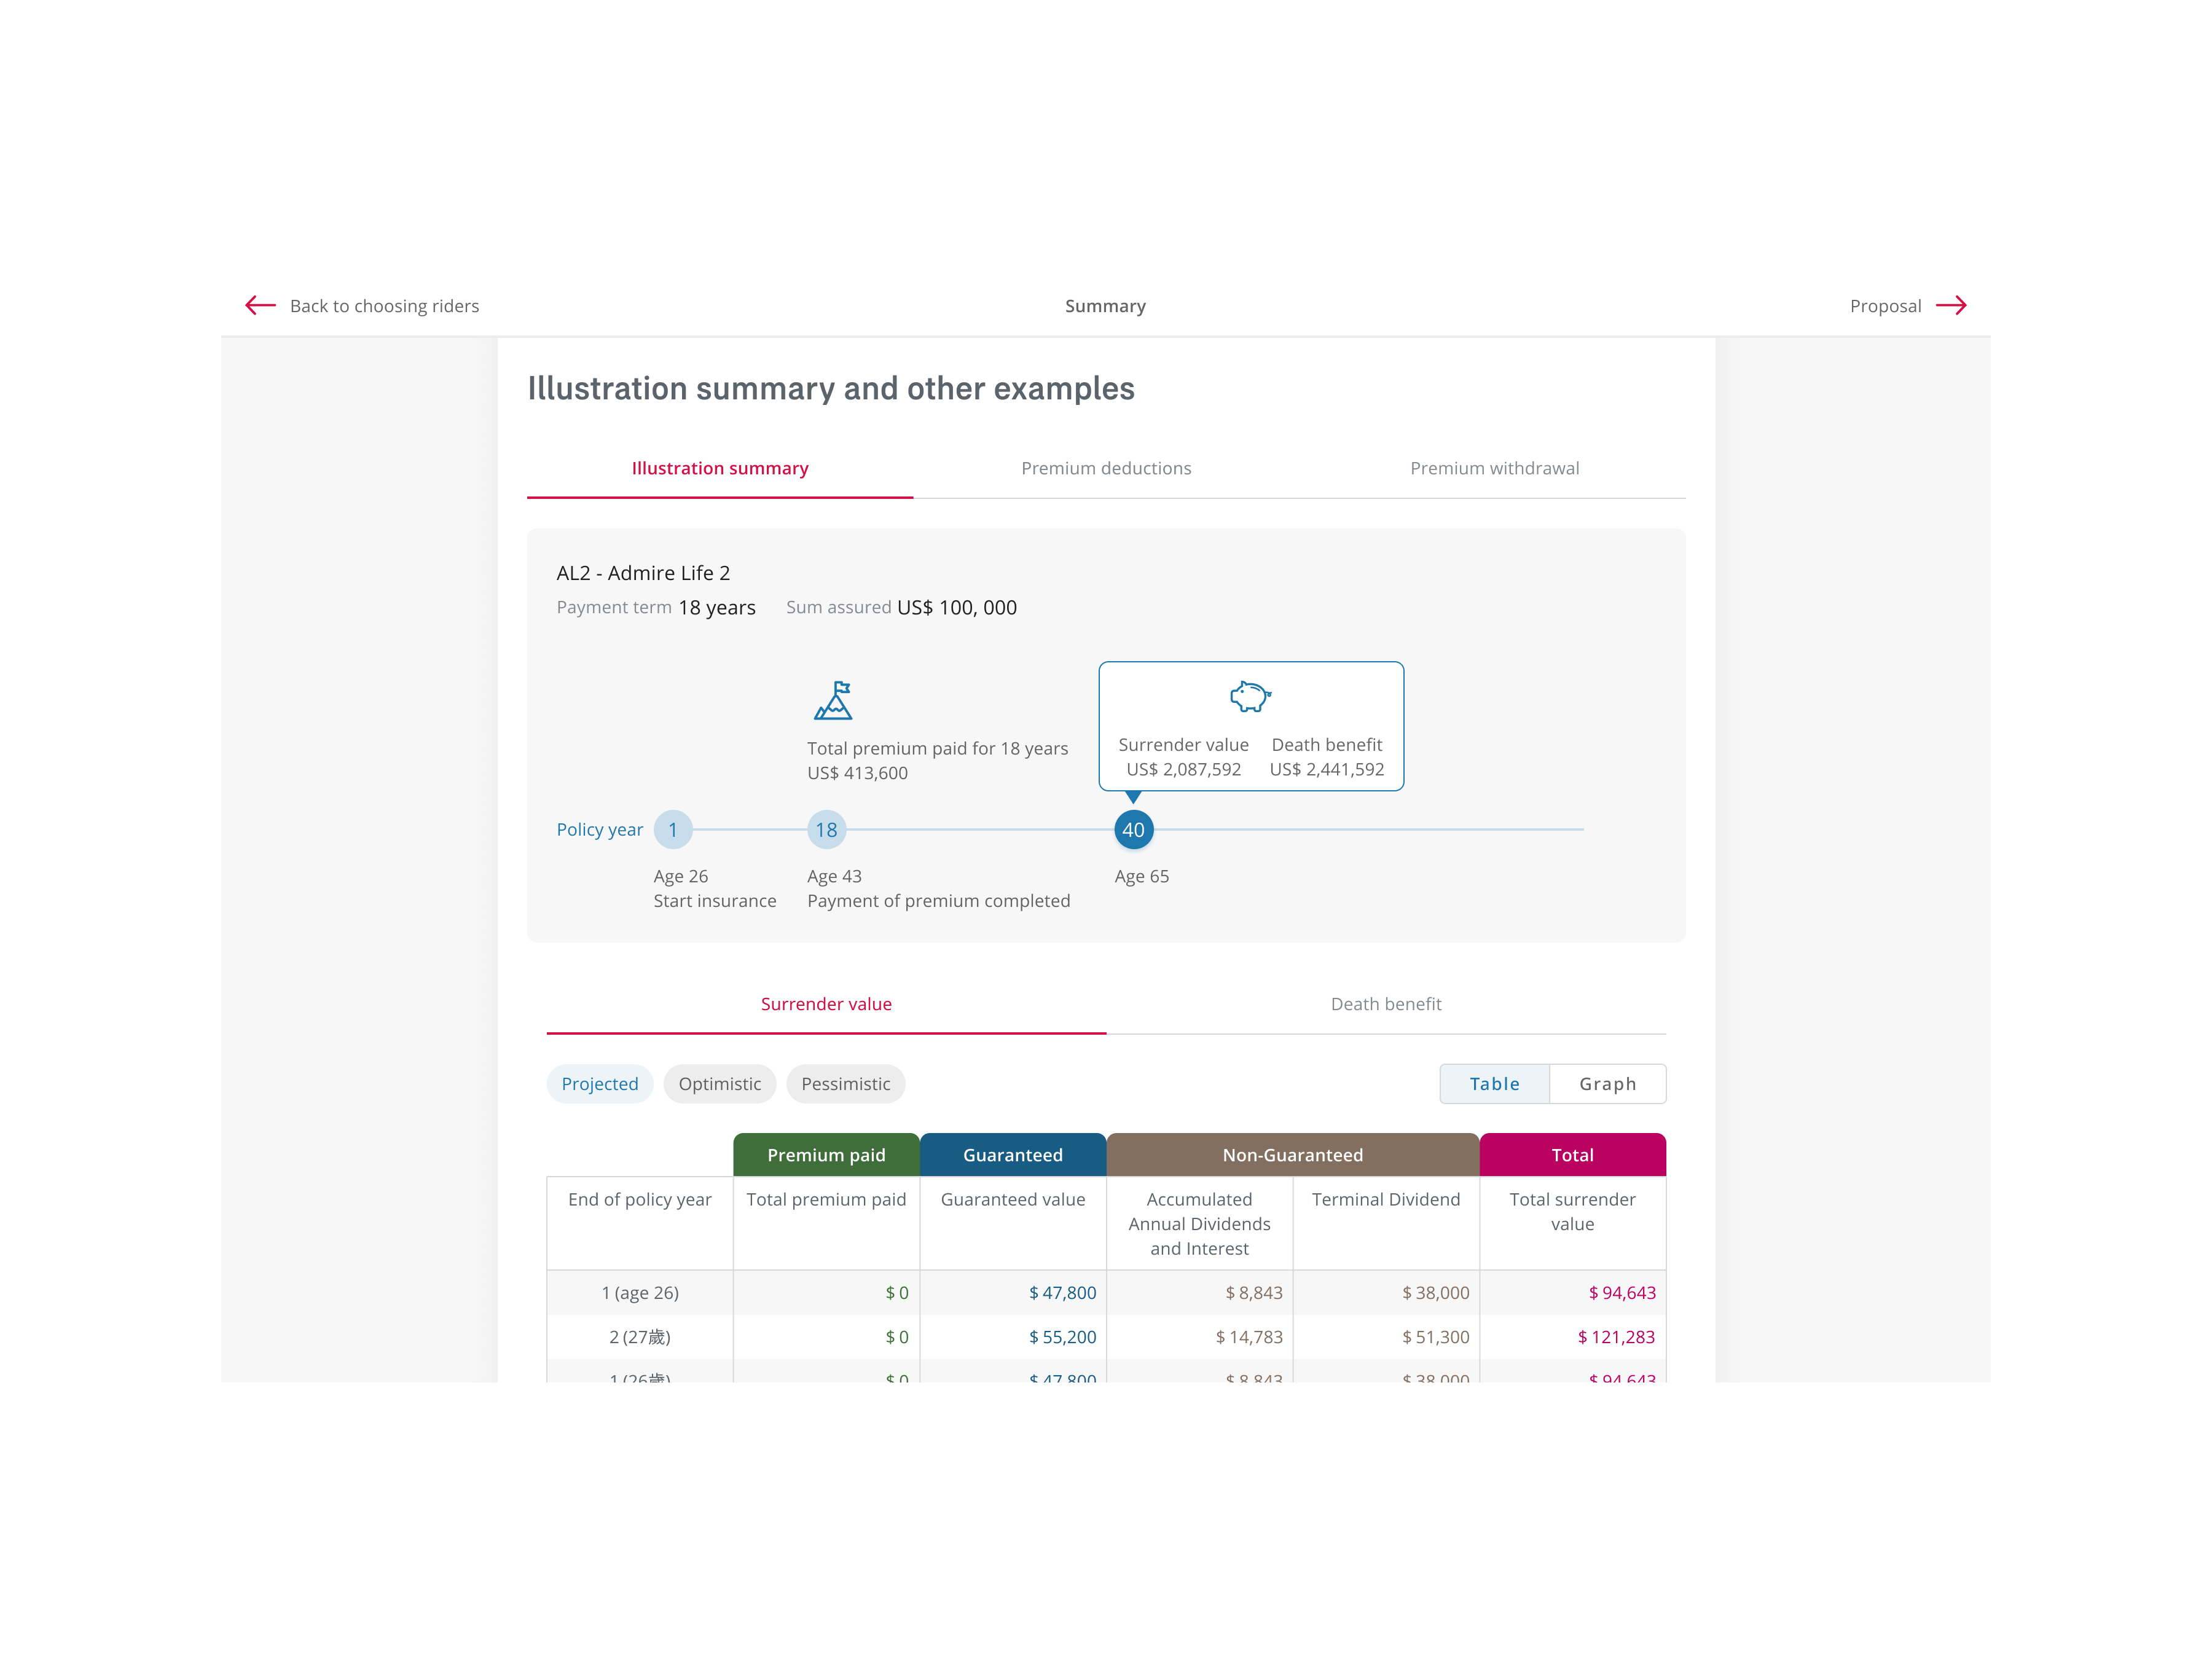Switch to Table view

(x=1494, y=1084)
